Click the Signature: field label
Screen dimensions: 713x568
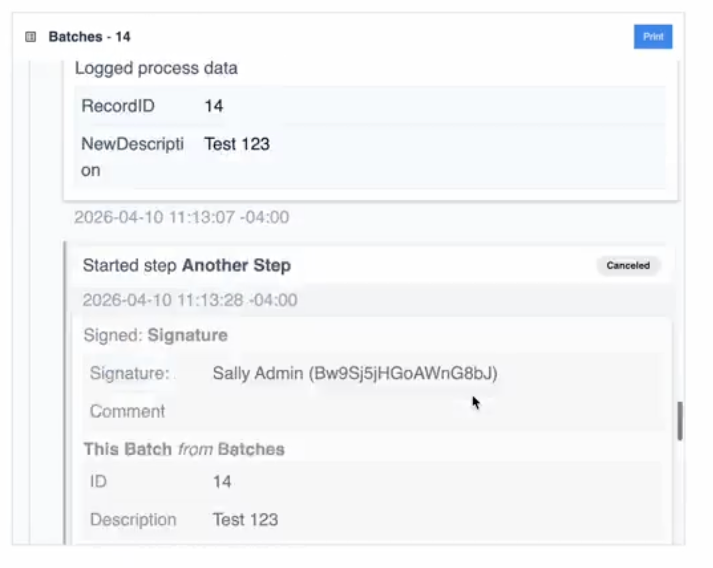click(x=129, y=373)
